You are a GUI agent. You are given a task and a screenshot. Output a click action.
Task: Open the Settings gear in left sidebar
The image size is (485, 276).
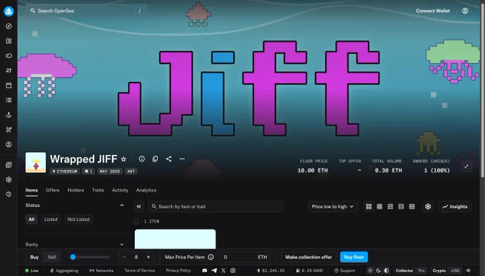tap(9, 179)
